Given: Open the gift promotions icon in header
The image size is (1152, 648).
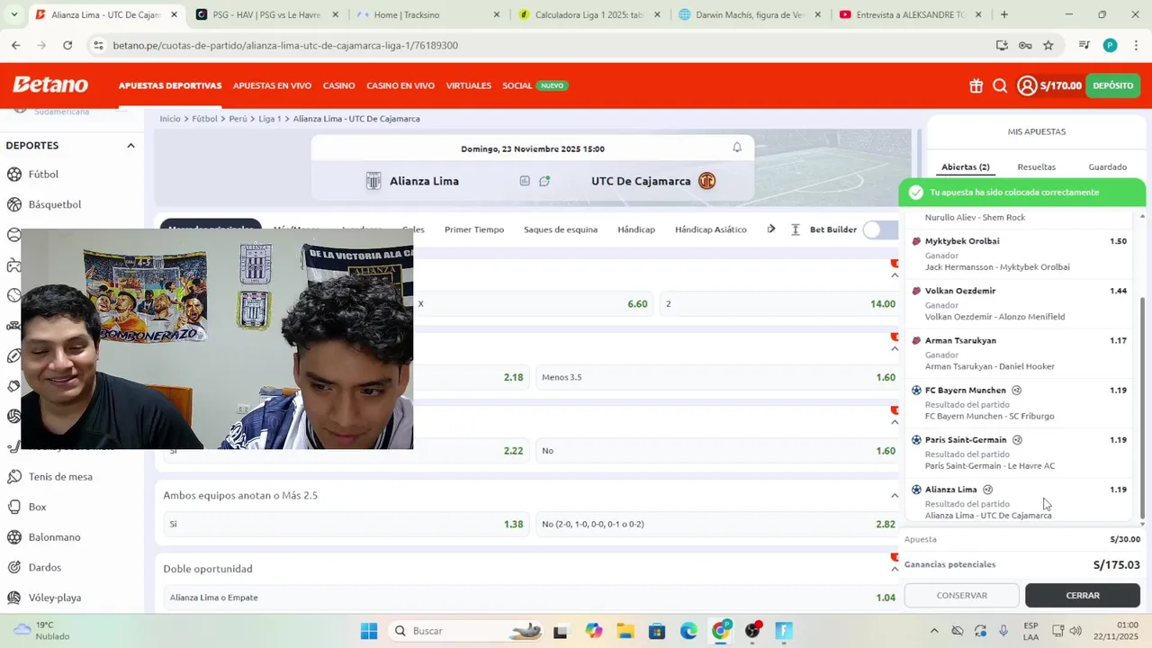Looking at the screenshot, I should (976, 86).
